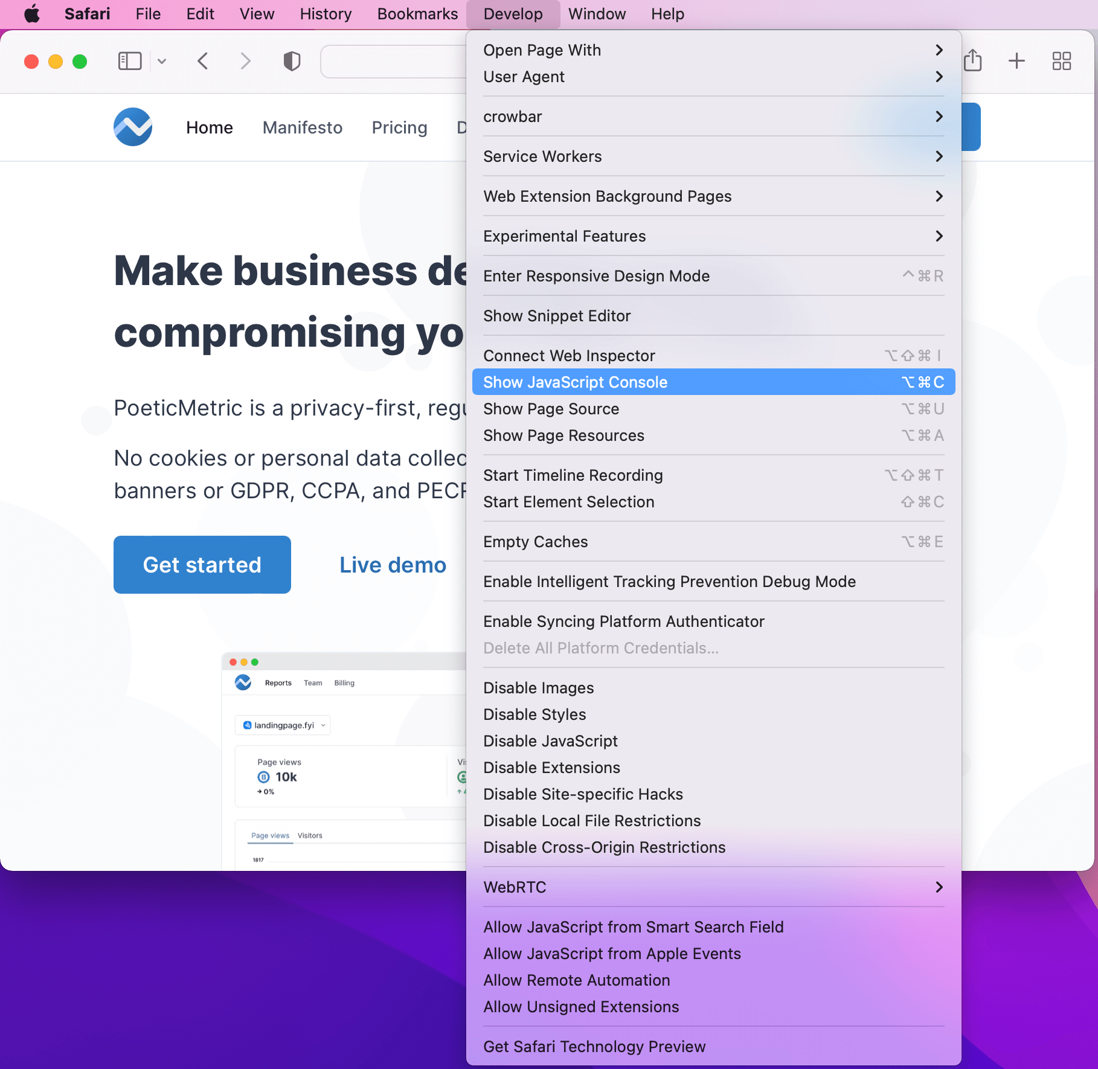Open the History menu
Screen dimensions: 1098x1069
tap(326, 14)
